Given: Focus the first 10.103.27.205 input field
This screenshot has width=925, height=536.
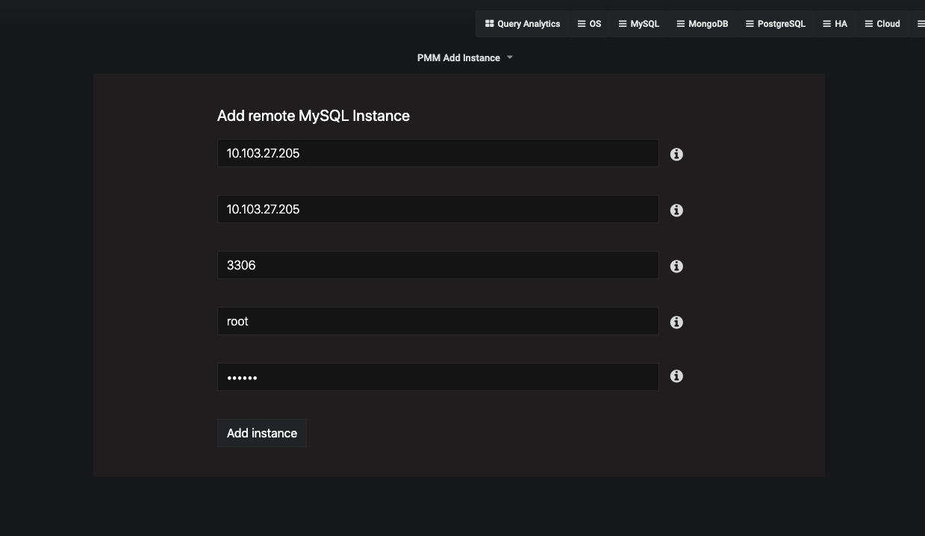Looking at the screenshot, I should pyautogui.click(x=438, y=153).
